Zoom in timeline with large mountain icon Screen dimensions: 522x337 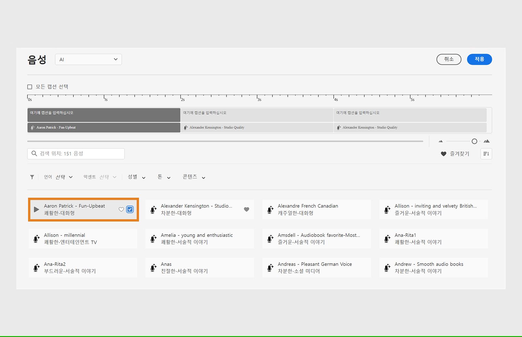pos(486,141)
